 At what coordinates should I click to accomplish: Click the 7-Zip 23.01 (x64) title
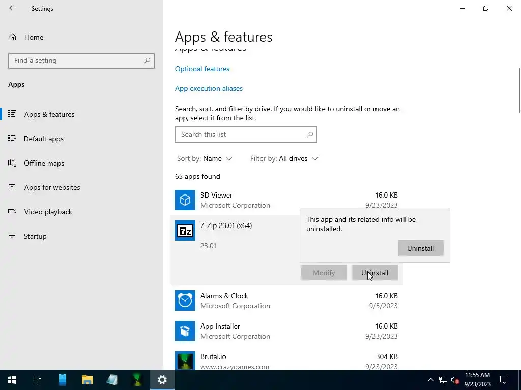(x=226, y=225)
